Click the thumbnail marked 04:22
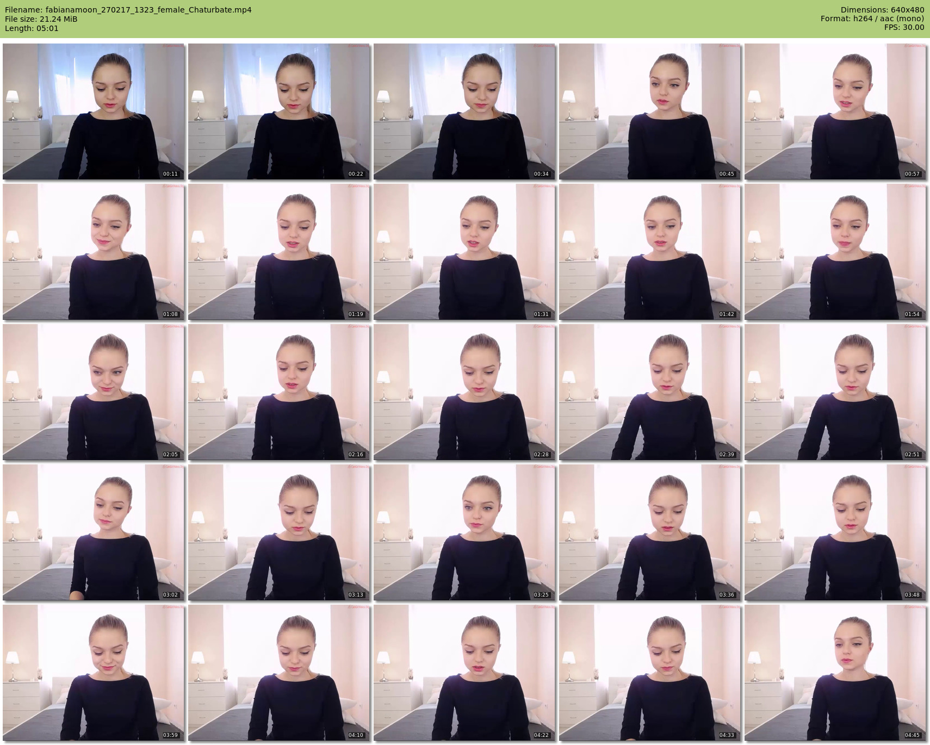Viewport: 930px width, 745px height. [464, 673]
